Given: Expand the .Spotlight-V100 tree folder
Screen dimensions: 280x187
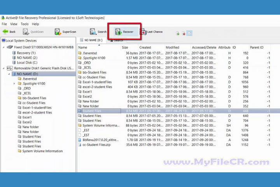Looking at the screenshot, I should [x=14, y=84].
